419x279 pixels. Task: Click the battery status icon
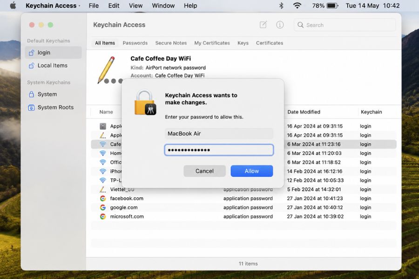[x=332, y=6]
